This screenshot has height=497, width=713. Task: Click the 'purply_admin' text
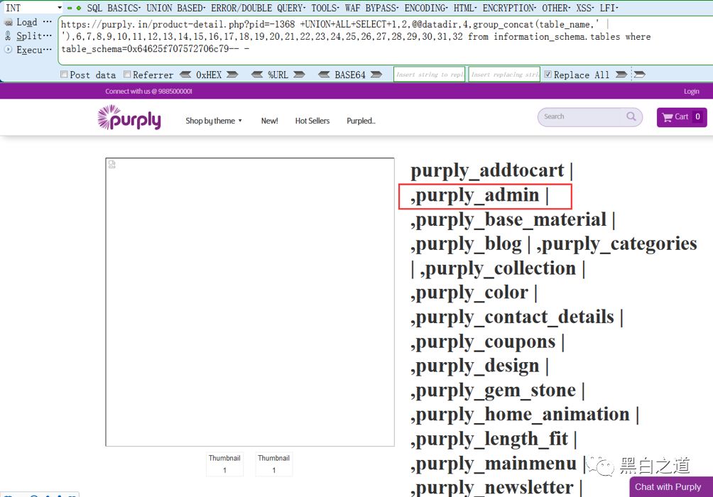(x=477, y=195)
